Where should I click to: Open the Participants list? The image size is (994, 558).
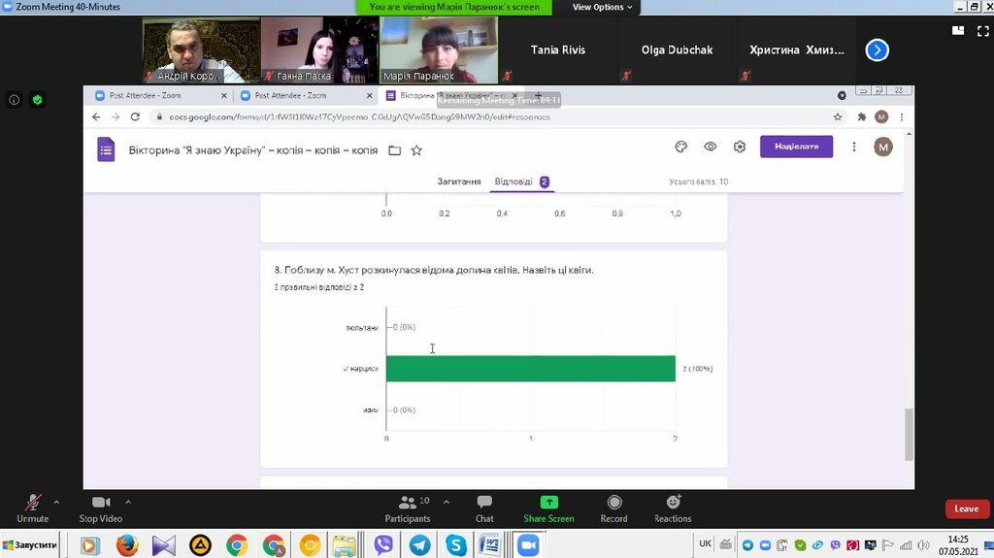(x=408, y=507)
